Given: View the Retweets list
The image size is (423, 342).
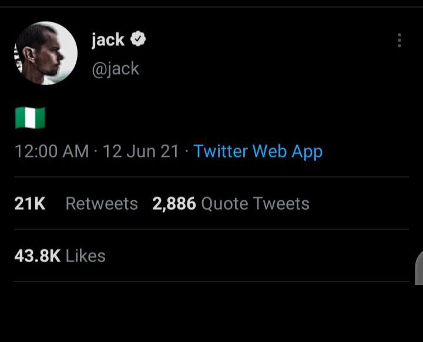Looking at the screenshot, I should pyautogui.click(x=102, y=203).
